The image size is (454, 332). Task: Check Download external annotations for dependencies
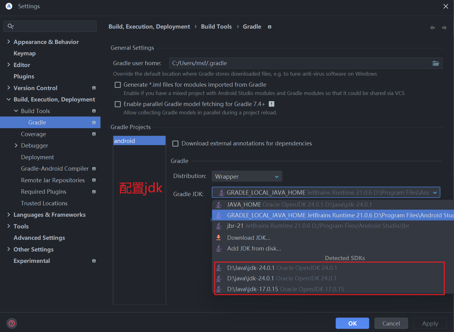175,144
